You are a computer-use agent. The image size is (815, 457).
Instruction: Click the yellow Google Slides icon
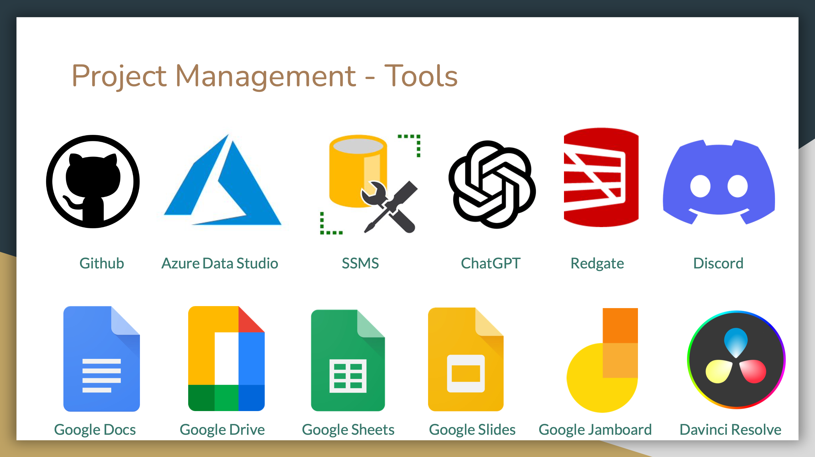click(x=465, y=359)
